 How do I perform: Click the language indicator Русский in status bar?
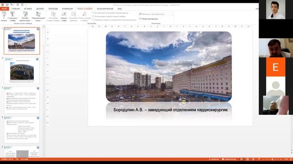pos(24,159)
